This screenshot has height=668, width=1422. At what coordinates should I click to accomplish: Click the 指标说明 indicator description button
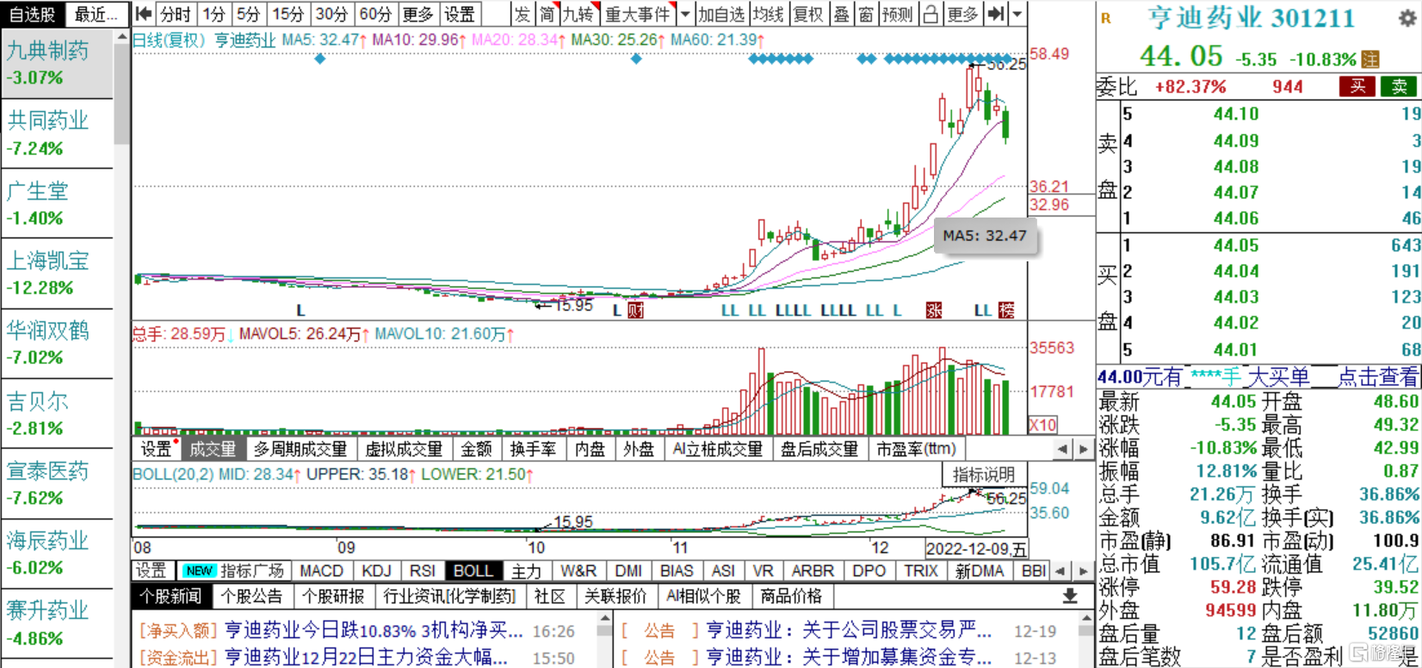point(984,475)
